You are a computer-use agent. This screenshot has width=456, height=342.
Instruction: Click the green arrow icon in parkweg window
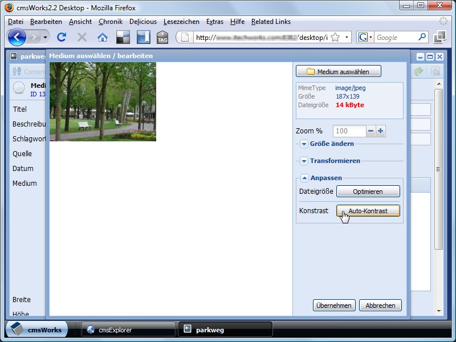[x=418, y=71]
